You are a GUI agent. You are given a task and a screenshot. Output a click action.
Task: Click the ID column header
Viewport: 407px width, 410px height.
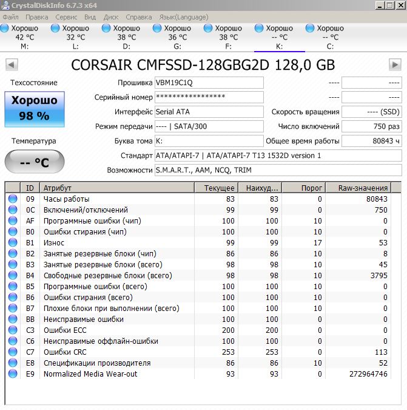click(30, 188)
